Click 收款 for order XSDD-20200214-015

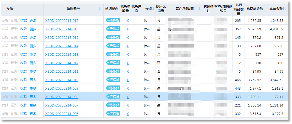(24, 37)
